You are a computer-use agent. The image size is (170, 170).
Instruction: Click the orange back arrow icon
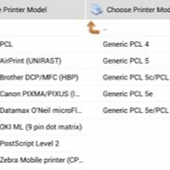click(93, 28)
